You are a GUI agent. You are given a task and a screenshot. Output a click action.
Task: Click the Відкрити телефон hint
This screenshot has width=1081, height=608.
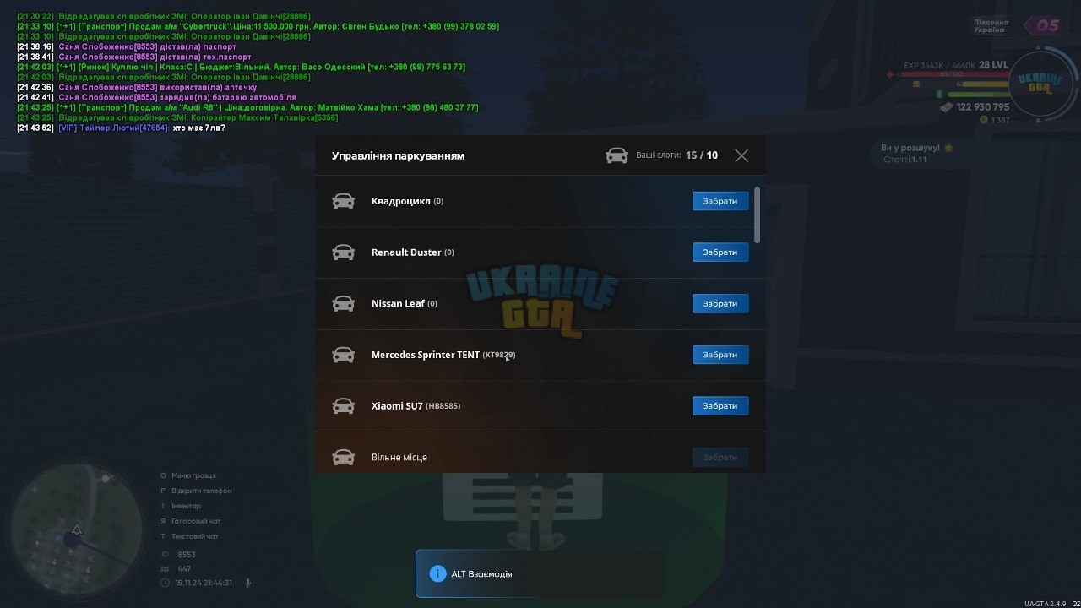[201, 491]
